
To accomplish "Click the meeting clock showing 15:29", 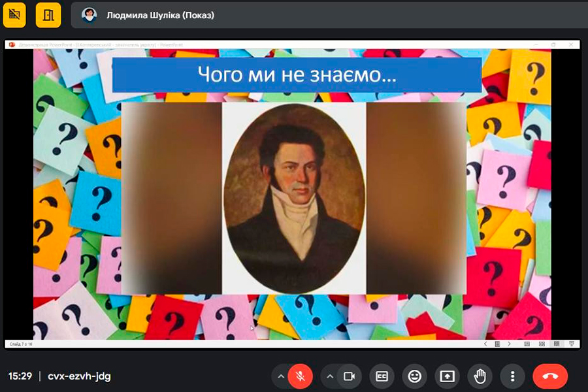I will point(20,376).
